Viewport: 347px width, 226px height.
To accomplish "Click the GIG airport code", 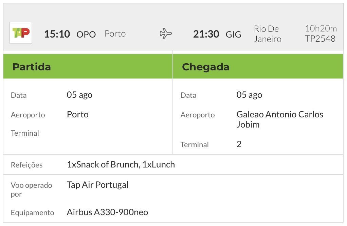I will pyautogui.click(x=233, y=35).
